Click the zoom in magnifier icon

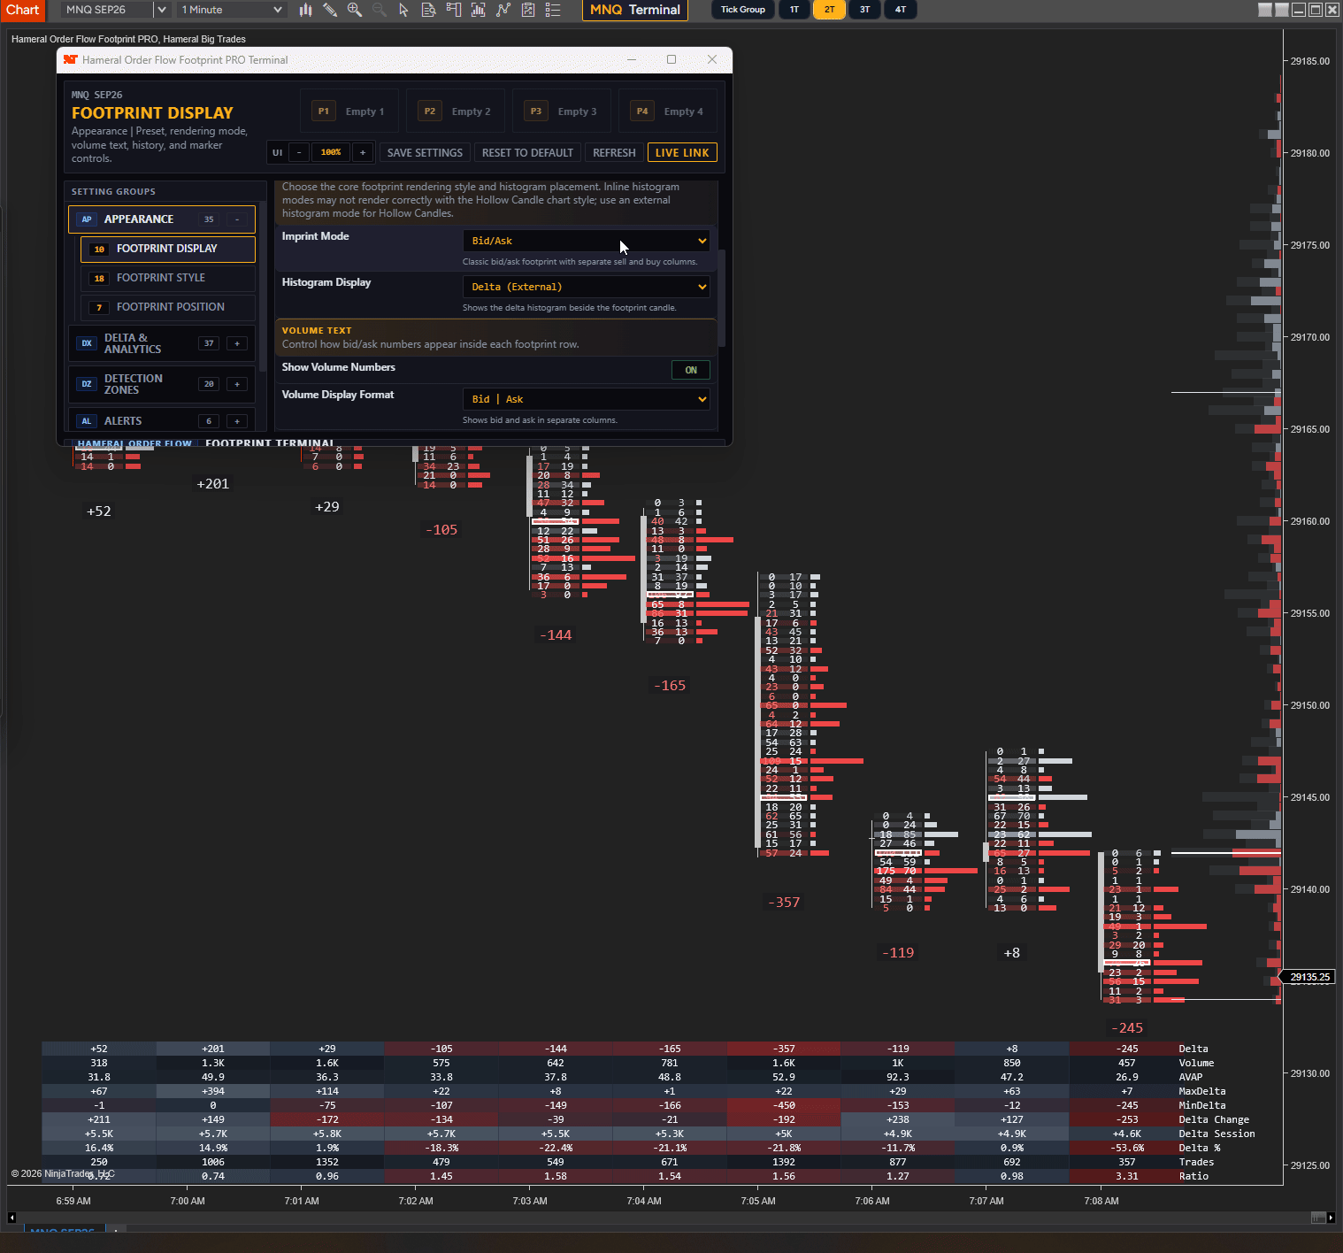point(355,10)
